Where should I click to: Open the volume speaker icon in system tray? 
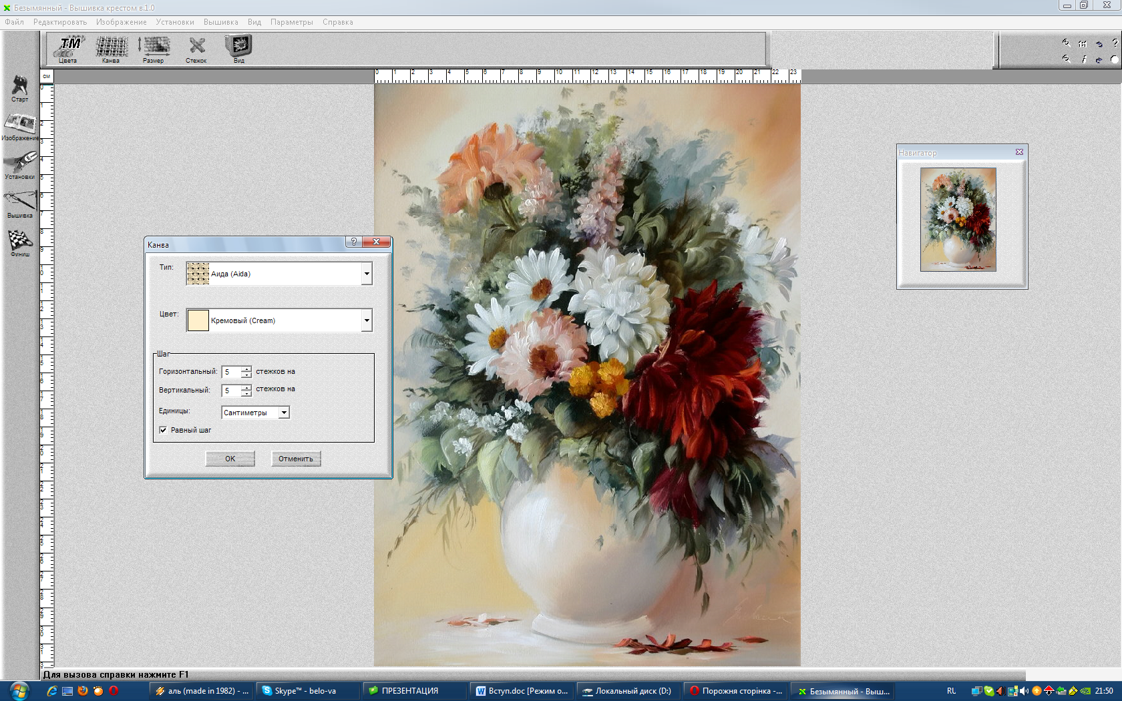coord(1024,691)
